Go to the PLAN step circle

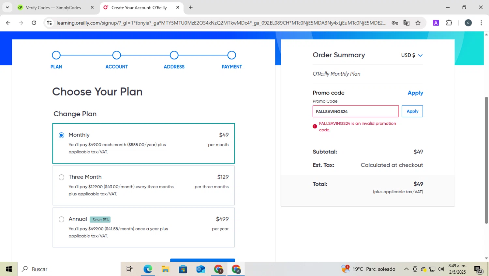pyautogui.click(x=56, y=55)
